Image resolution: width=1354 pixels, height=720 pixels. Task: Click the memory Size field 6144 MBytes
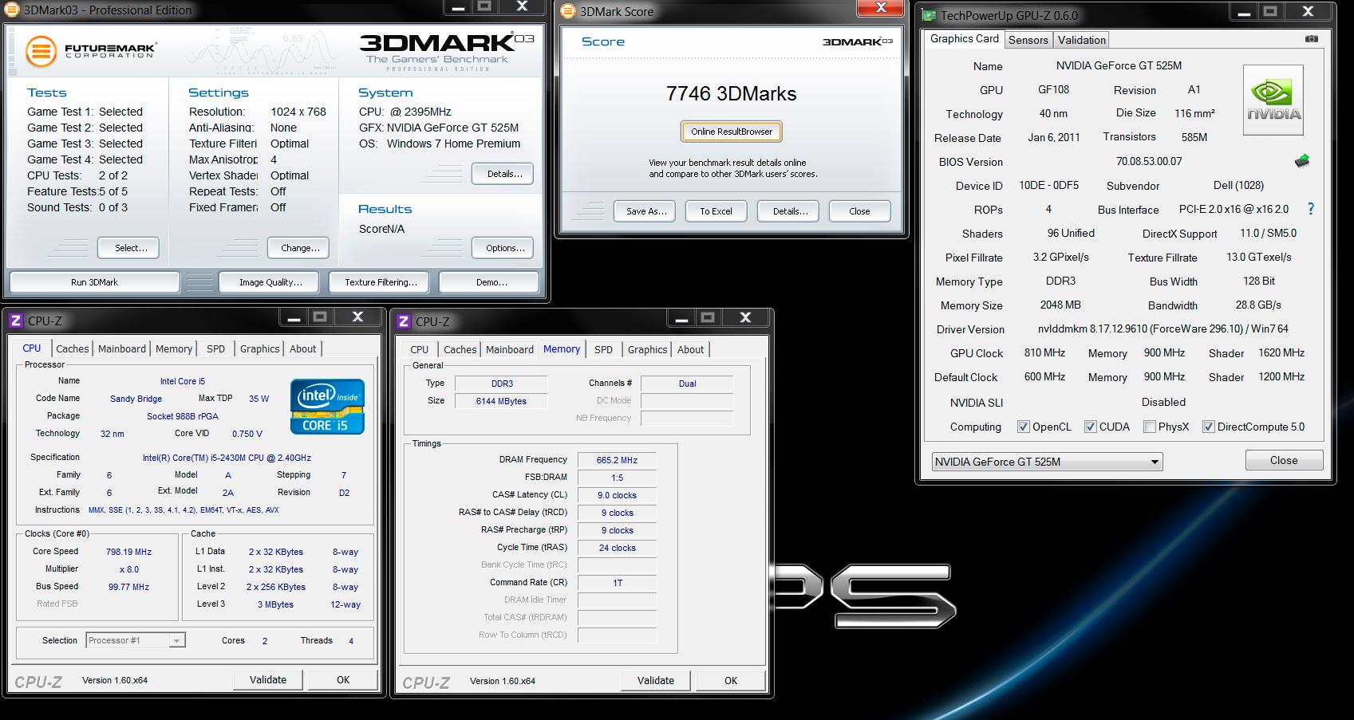(501, 401)
